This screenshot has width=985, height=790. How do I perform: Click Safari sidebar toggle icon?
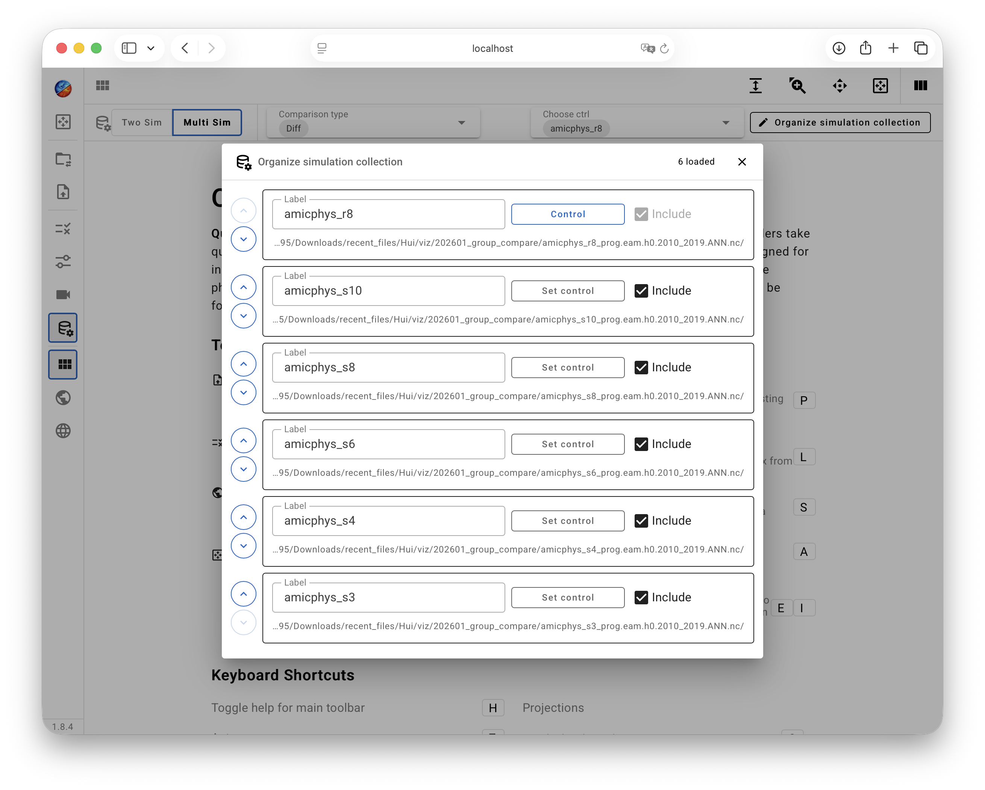[129, 48]
